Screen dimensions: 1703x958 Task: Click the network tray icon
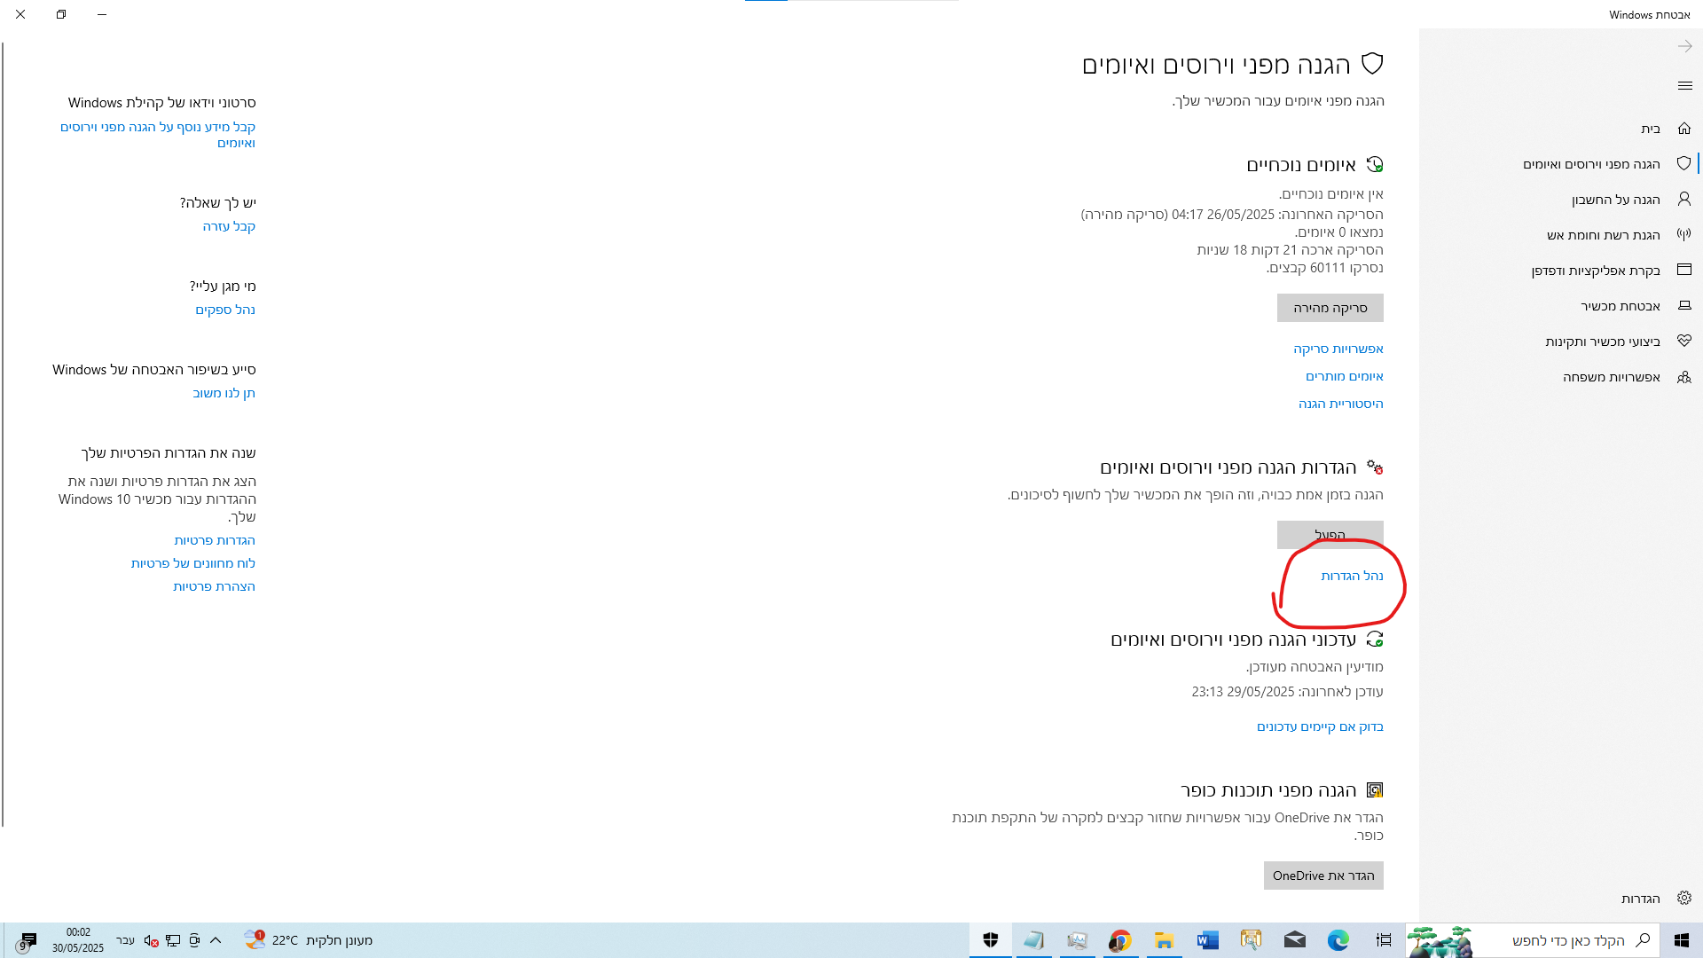(173, 940)
